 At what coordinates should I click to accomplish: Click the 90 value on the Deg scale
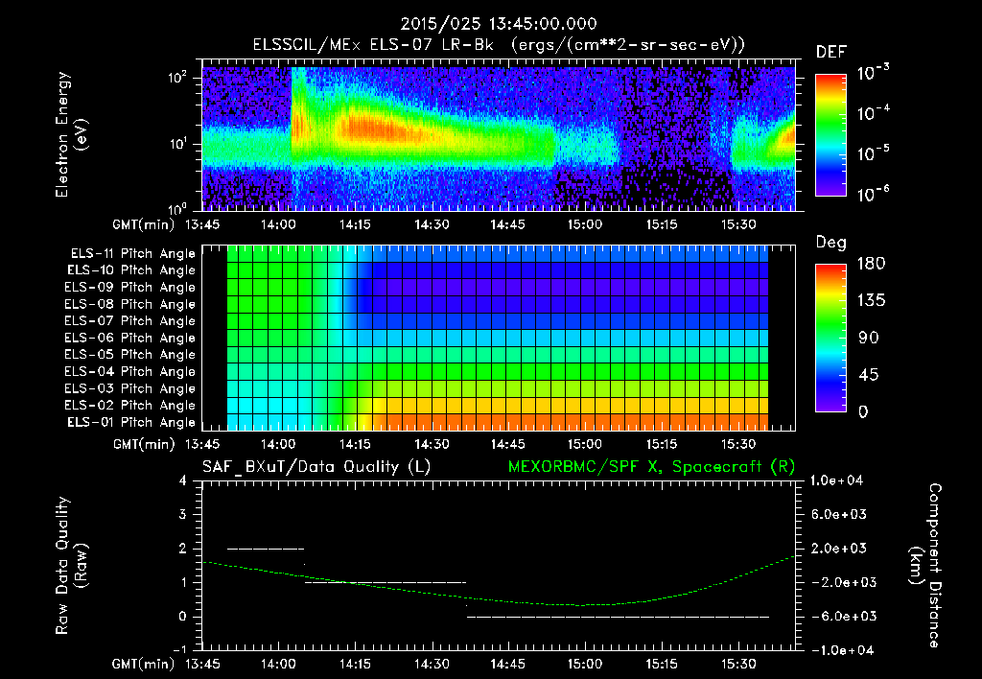click(x=869, y=338)
